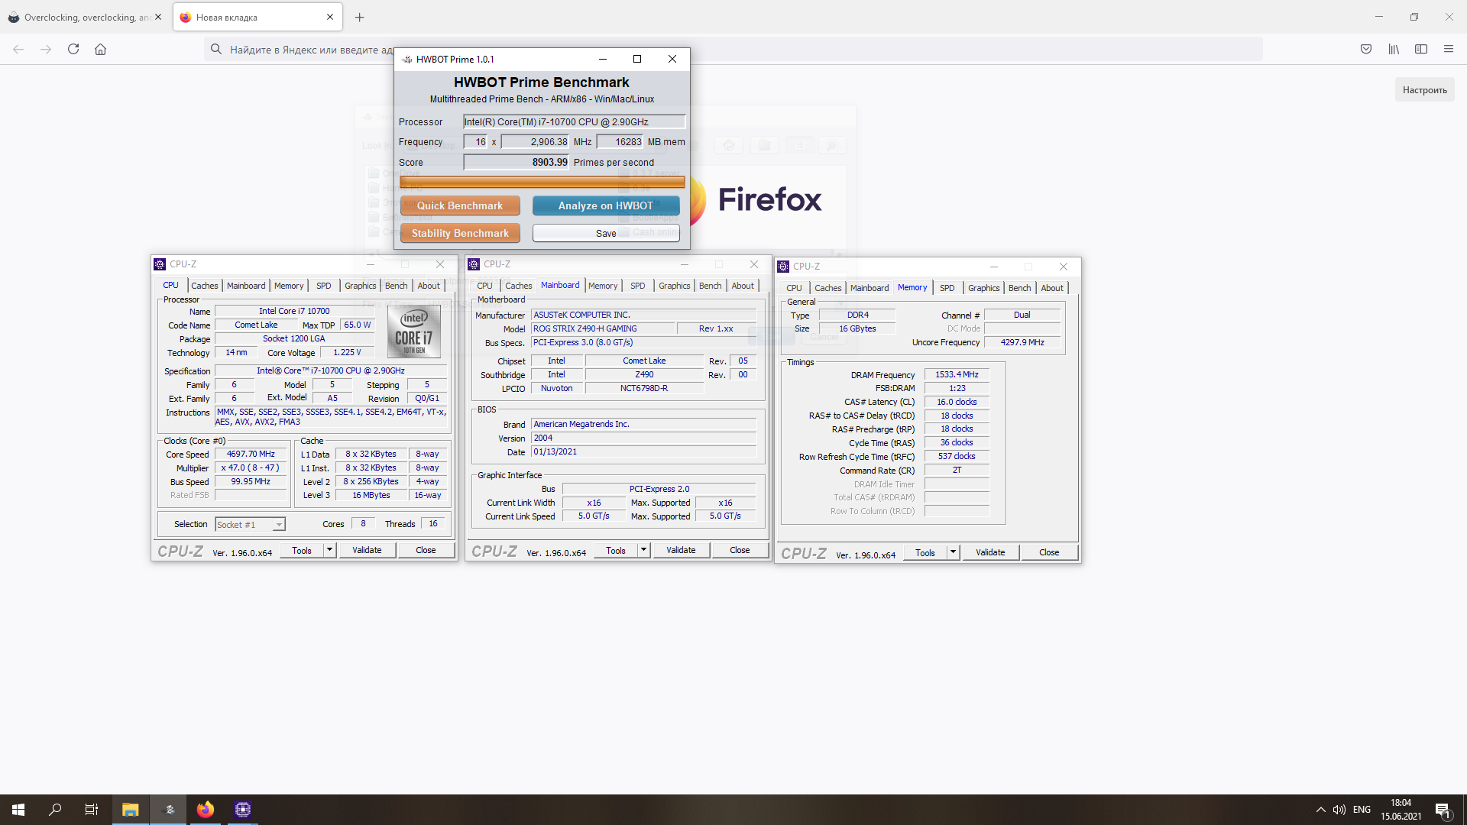Screen dimensions: 1467x825
Task: Click Tools button in first CPU-Z
Action: 302,550
